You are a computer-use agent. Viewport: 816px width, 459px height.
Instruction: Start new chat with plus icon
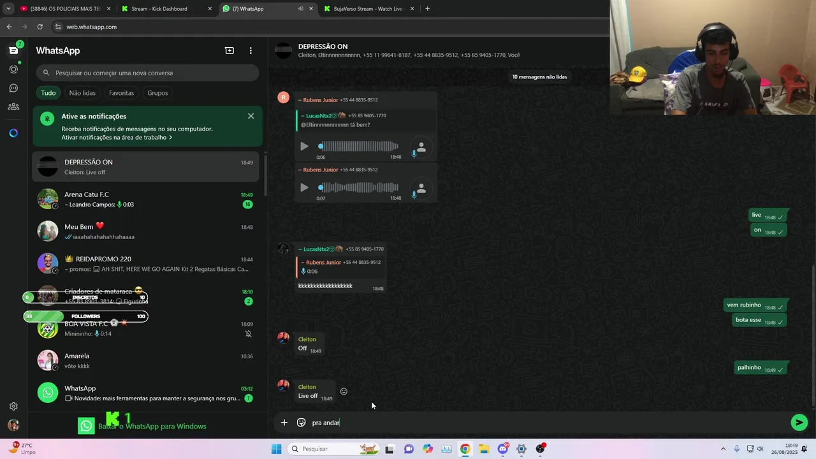coord(229,50)
